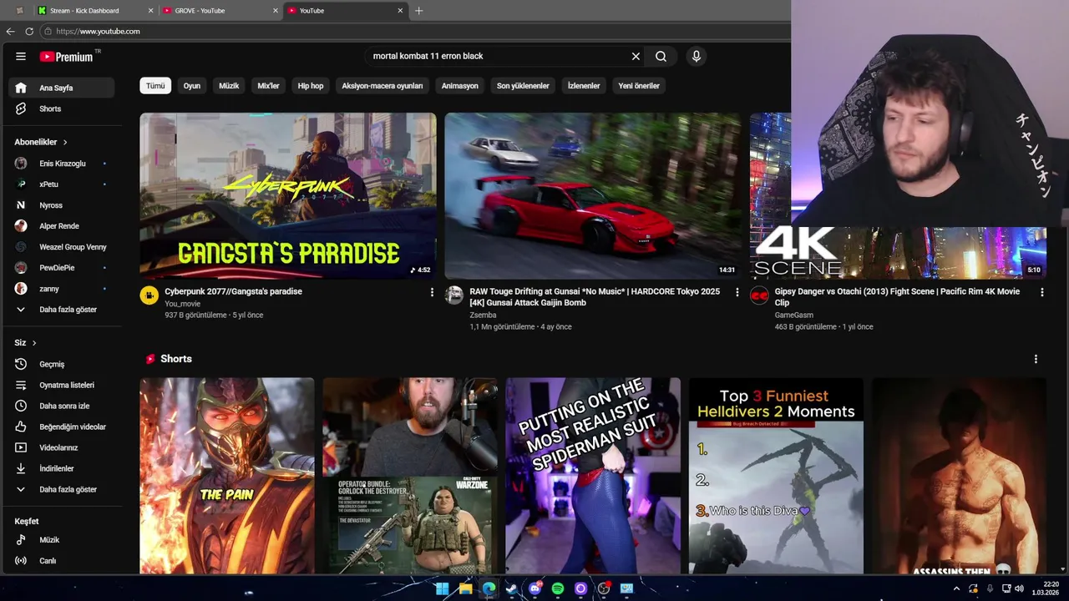The width and height of the screenshot is (1069, 601).
Task: Open Oynatma listeleri in the sidebar
Action: (61, 385)
